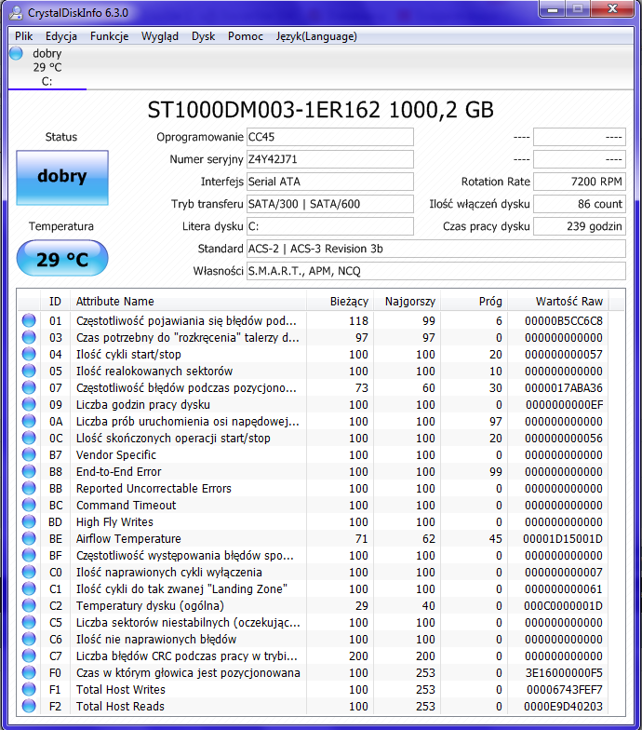The width and height of the screenshot is (642, 730).
Task: Select the 'Liczba godzin pracy dysku' row text
Action: point(143,404)
